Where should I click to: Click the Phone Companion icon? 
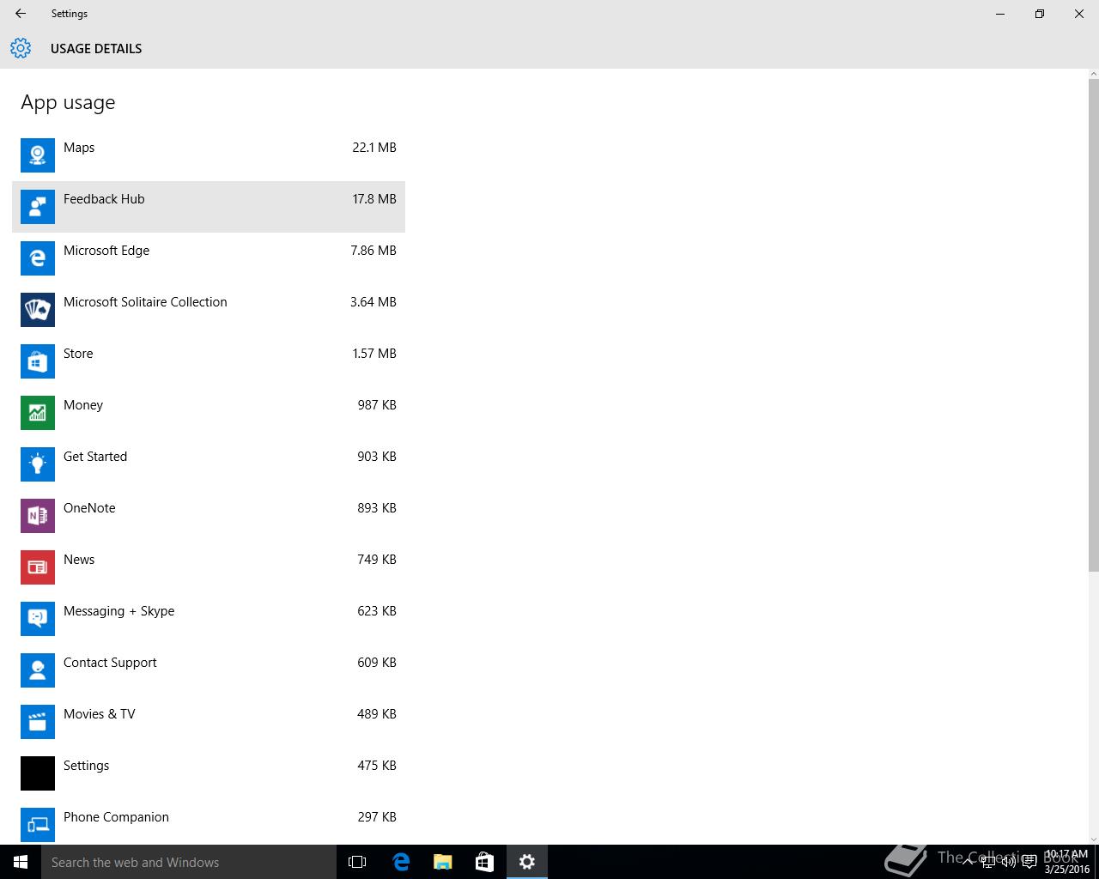pyautogui.click(x=38, y=825)
